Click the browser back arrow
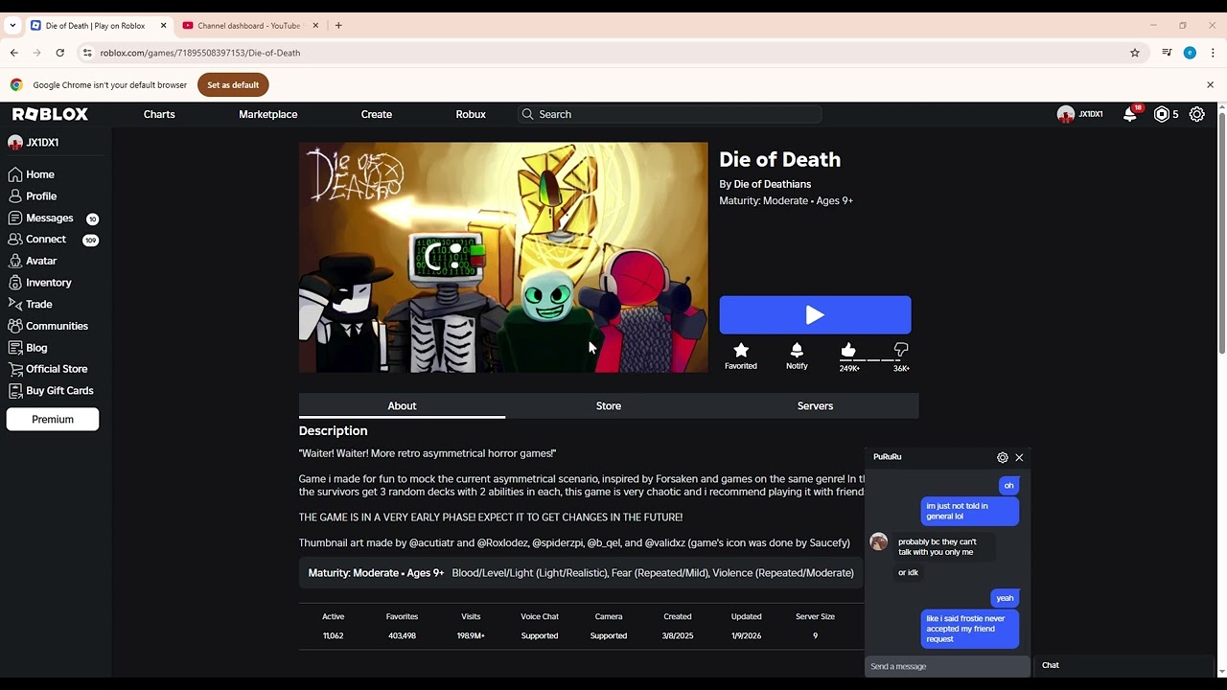Screen dimensions: 1227x690 [14, 53]
